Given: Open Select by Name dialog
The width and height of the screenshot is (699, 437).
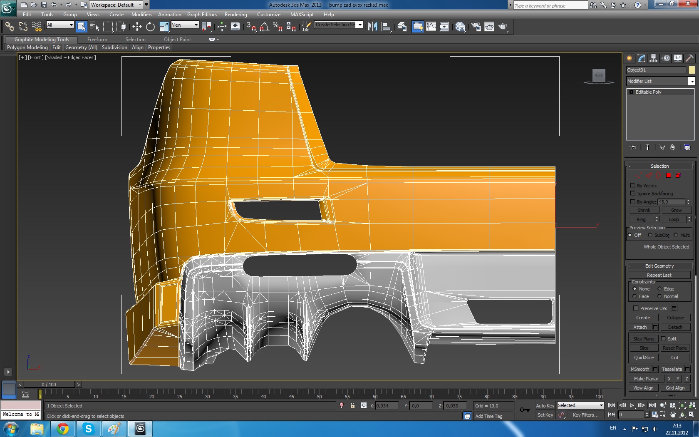Looking at the screenshot, I should tap(94, 27).
